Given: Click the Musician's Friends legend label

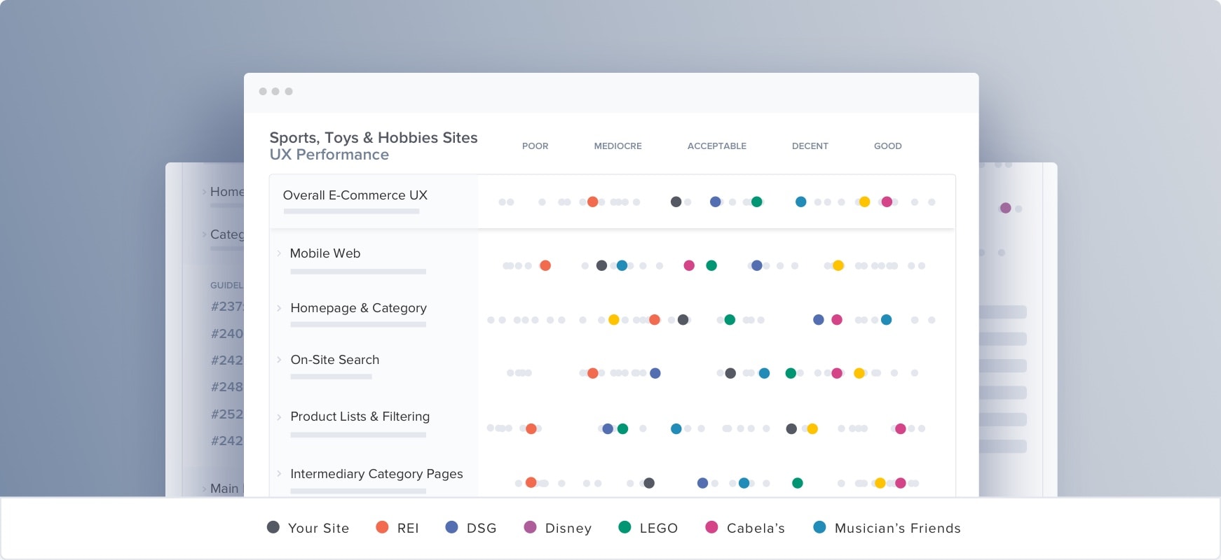Looking at the screenshot, I should (897, 528).
